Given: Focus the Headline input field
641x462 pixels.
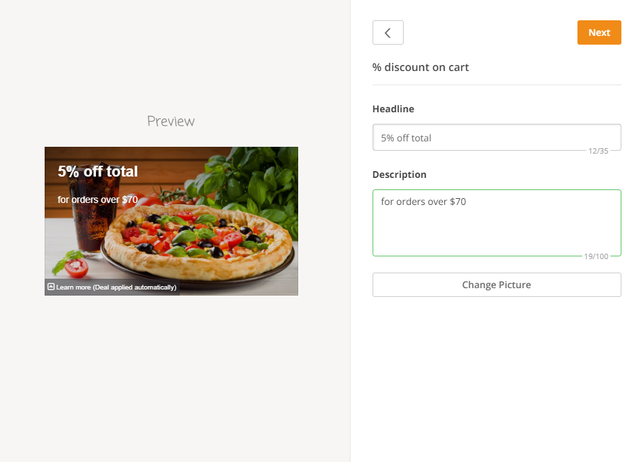Looking at the screenshot, I should click(x=496, y=137).
